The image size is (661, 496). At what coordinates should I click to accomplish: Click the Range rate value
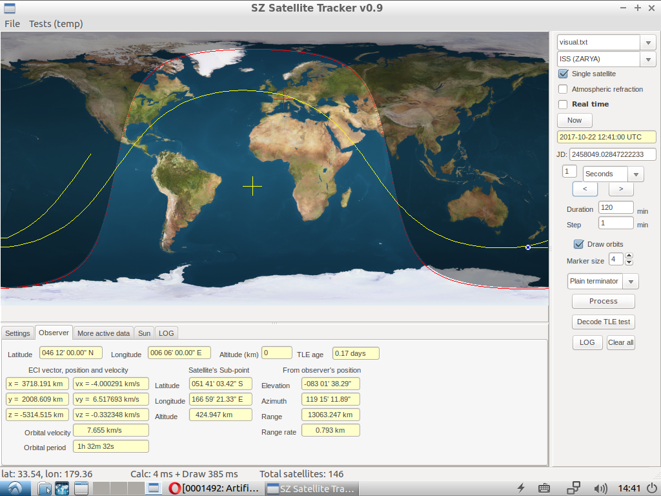coord(330,430)
